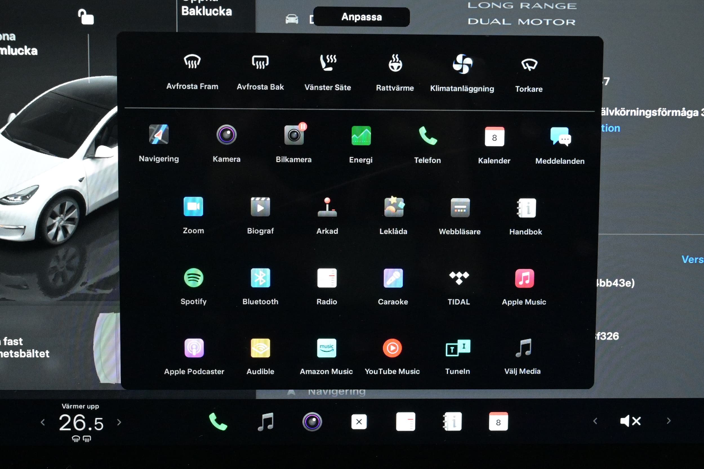Open the Webbläsare browser app
This screenshot has width=704, height=469.
click(460, 208)
